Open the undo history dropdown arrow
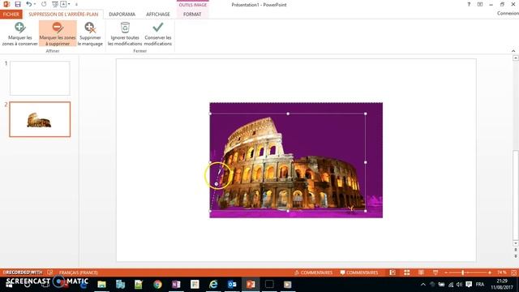Screen dimensions: 519x292 [x=35, y=4]
